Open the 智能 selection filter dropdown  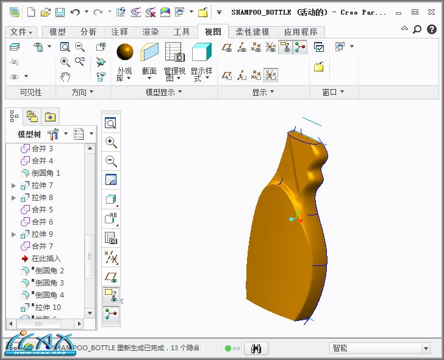coord(426,348)
